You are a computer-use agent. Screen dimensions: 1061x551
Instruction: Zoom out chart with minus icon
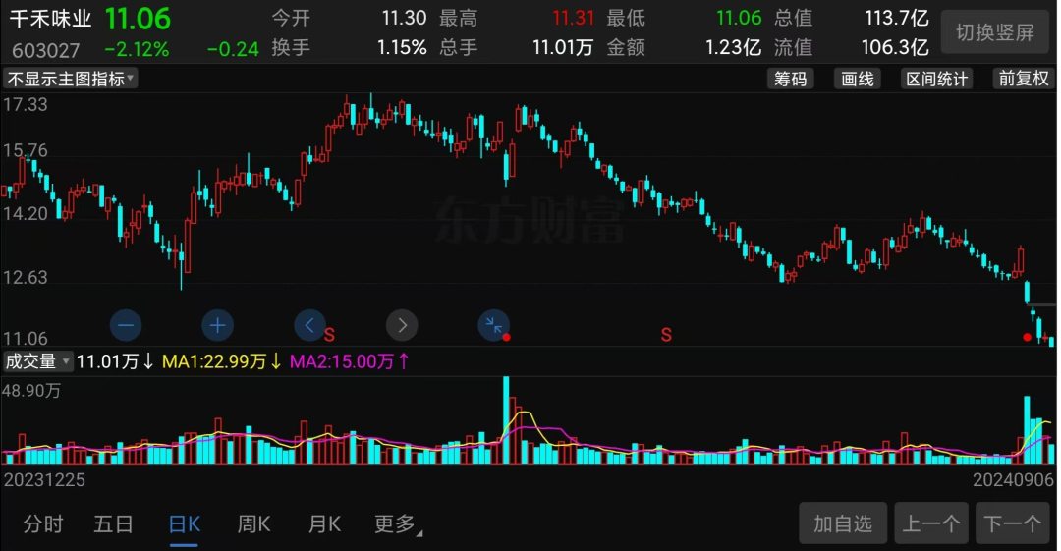pyautogui.click(x=126, y=326)
